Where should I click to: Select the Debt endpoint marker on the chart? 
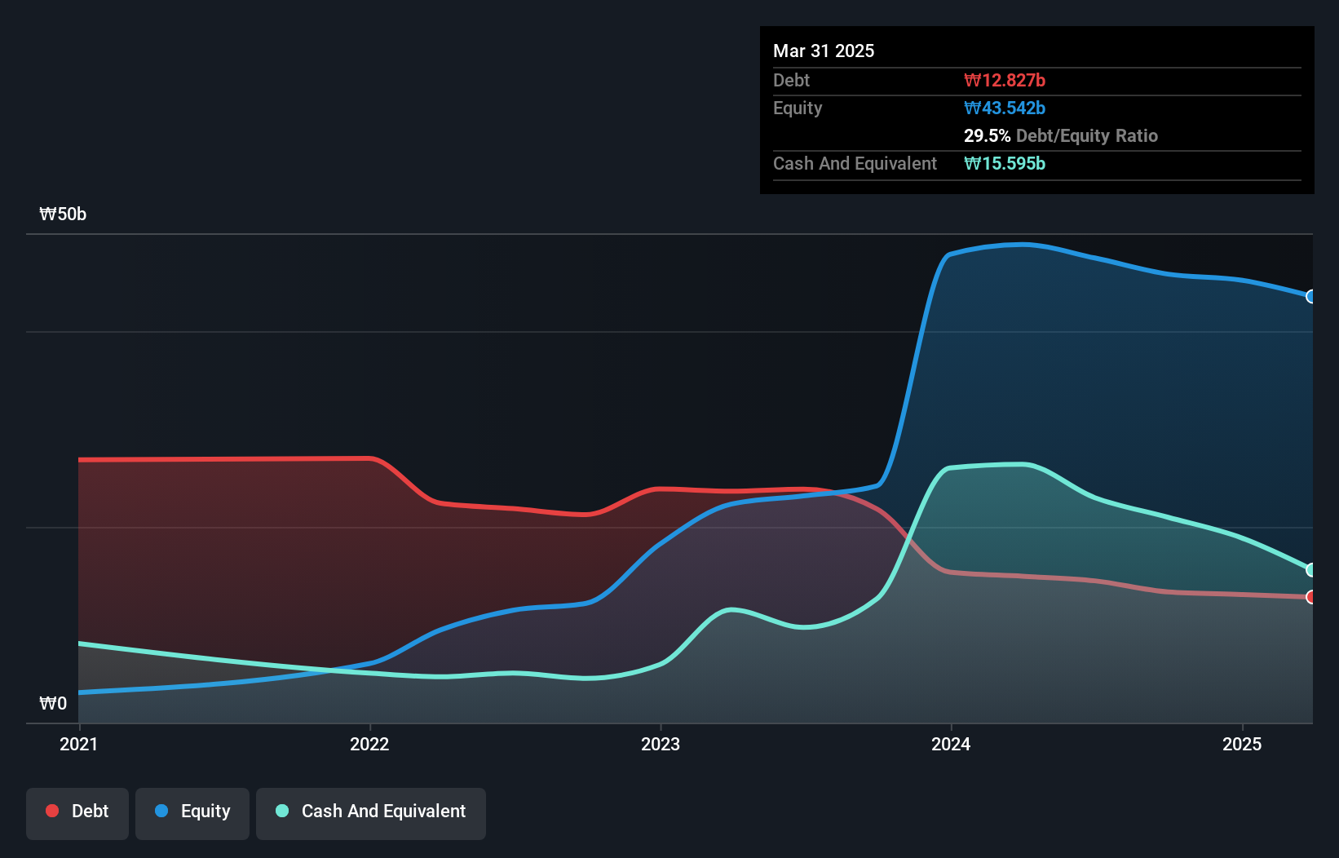1310,598
